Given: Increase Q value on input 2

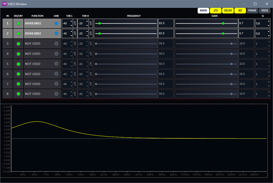Looking at the screenshot, I should point(269,31).
